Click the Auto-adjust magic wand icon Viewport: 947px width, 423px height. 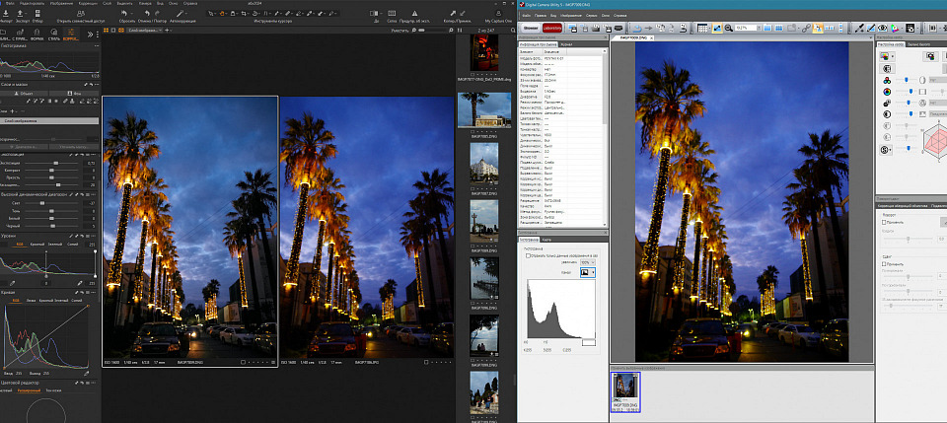point(178,13)
